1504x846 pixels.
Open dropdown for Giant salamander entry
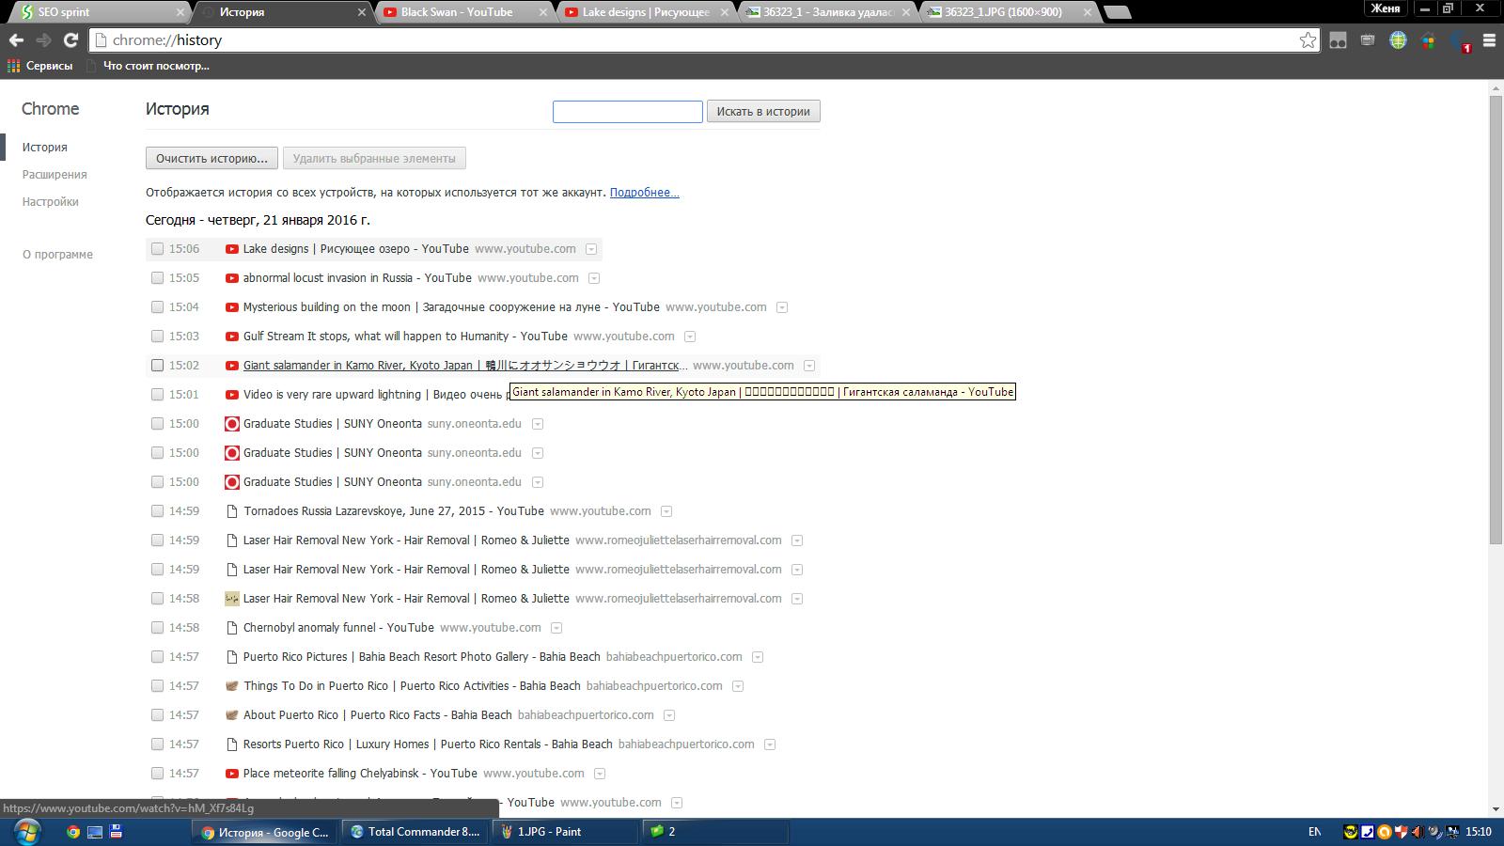pyautogui.click(x=809, y=366)
